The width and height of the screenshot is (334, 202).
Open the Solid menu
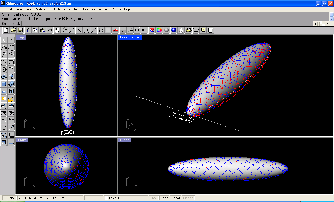[52, 9]
